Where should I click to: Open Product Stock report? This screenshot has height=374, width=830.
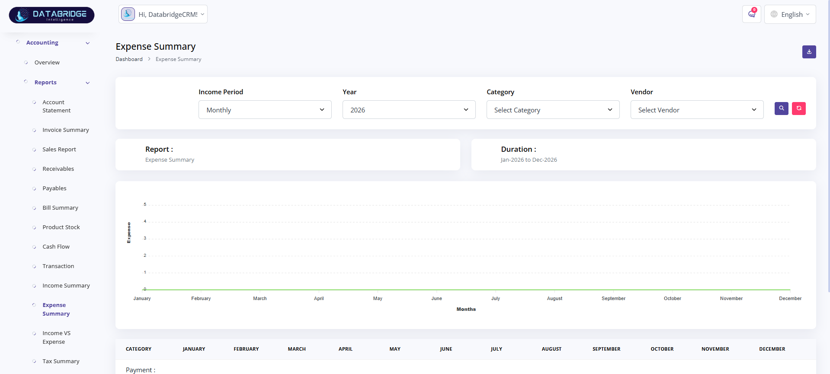click(x=61, y=227)
